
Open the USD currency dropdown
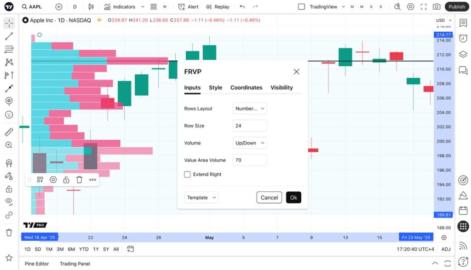[442, 20]
